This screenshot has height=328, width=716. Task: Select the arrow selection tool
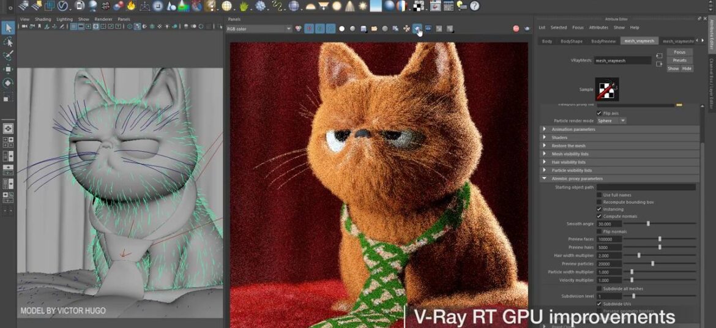click(8, 28)
